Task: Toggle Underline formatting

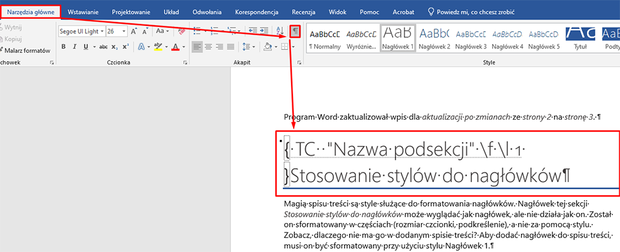Action: 86,47
